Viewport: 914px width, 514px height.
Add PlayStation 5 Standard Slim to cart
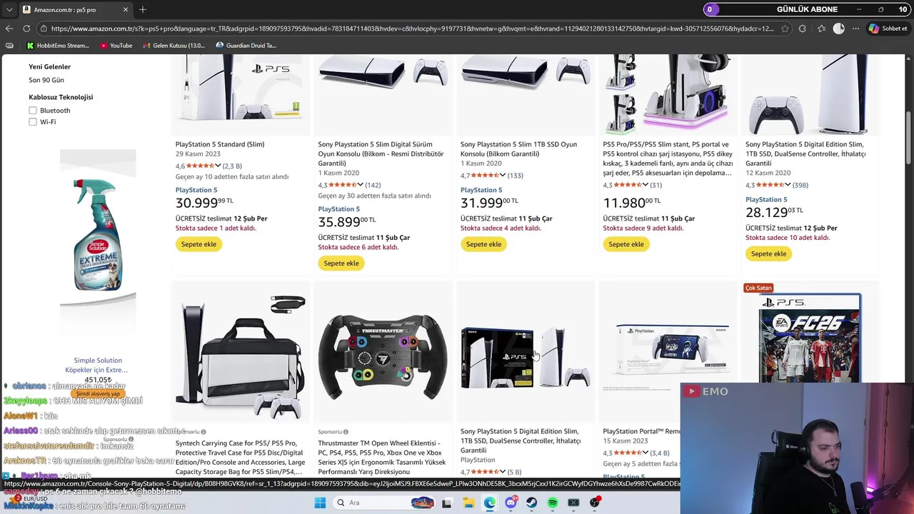(199, 244)
